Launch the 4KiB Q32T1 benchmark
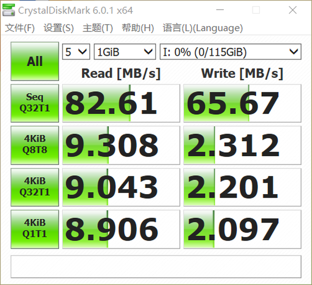Image resolution: width=312 pixels, height=285 pixels. click(35, 187)
